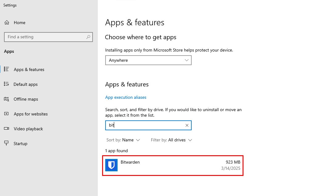The image size is (316, 196).
Task: Click the Apps for websites icon
Action: [6, 114]
